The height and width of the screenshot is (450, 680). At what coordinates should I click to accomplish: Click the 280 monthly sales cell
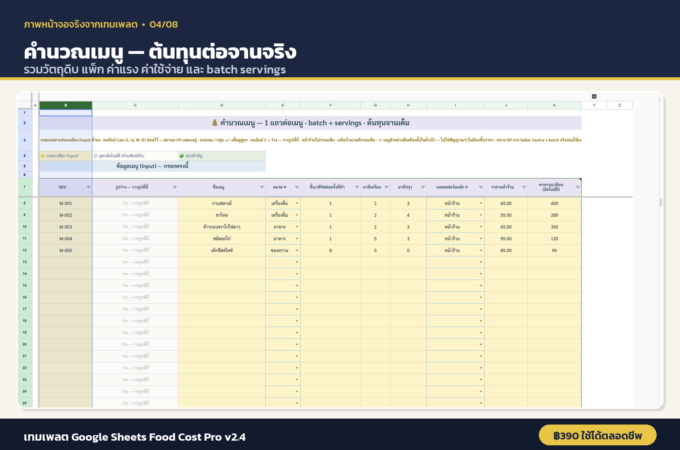(554, 215)
